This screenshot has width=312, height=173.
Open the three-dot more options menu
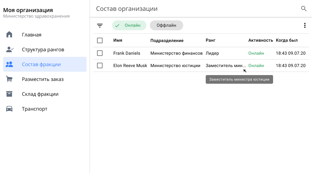(305, 26)
